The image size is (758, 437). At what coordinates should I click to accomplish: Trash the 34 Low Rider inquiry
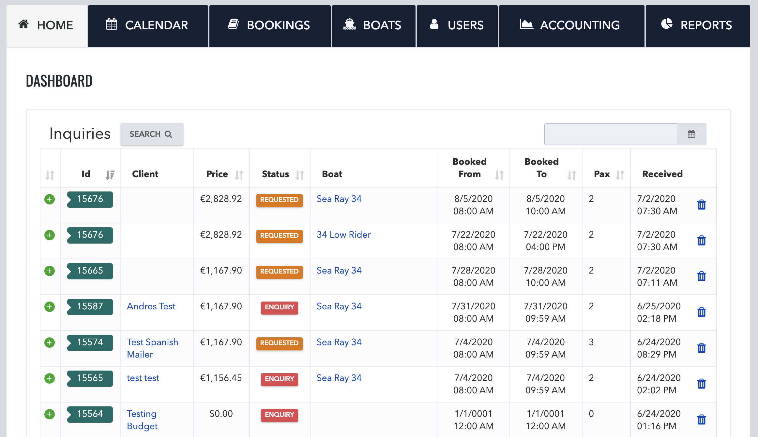(x=701, y=240)
